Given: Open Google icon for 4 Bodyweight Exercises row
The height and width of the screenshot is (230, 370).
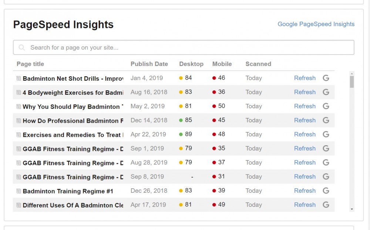Looking at the screenshot, I should [x=326, y=92].
